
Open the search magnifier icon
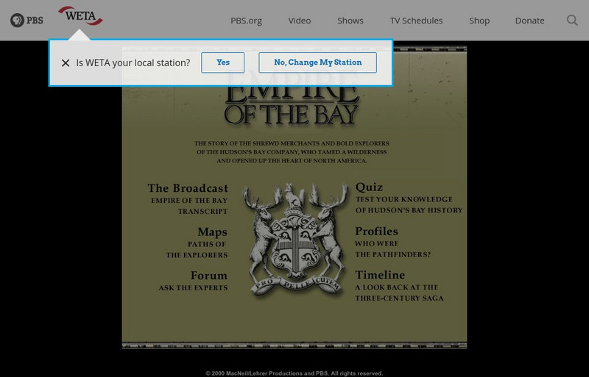click(x=572, y=21)
